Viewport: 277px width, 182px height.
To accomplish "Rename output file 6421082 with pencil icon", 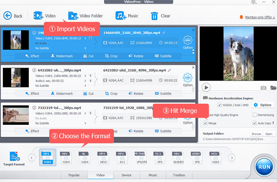I will 169,70.
